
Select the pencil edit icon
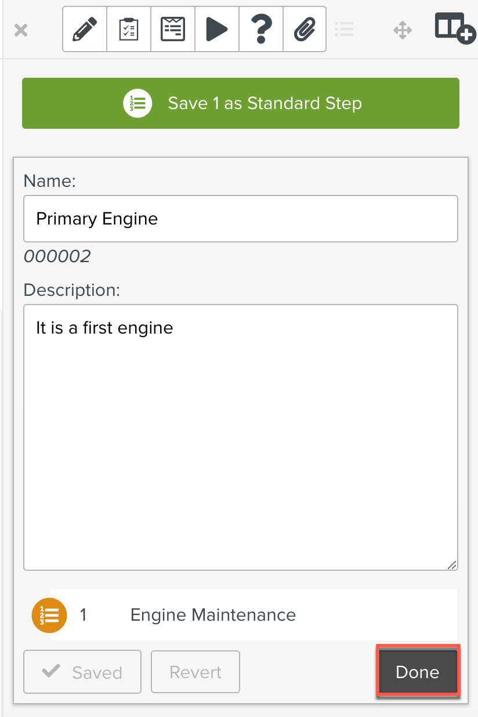coord(85,29)
